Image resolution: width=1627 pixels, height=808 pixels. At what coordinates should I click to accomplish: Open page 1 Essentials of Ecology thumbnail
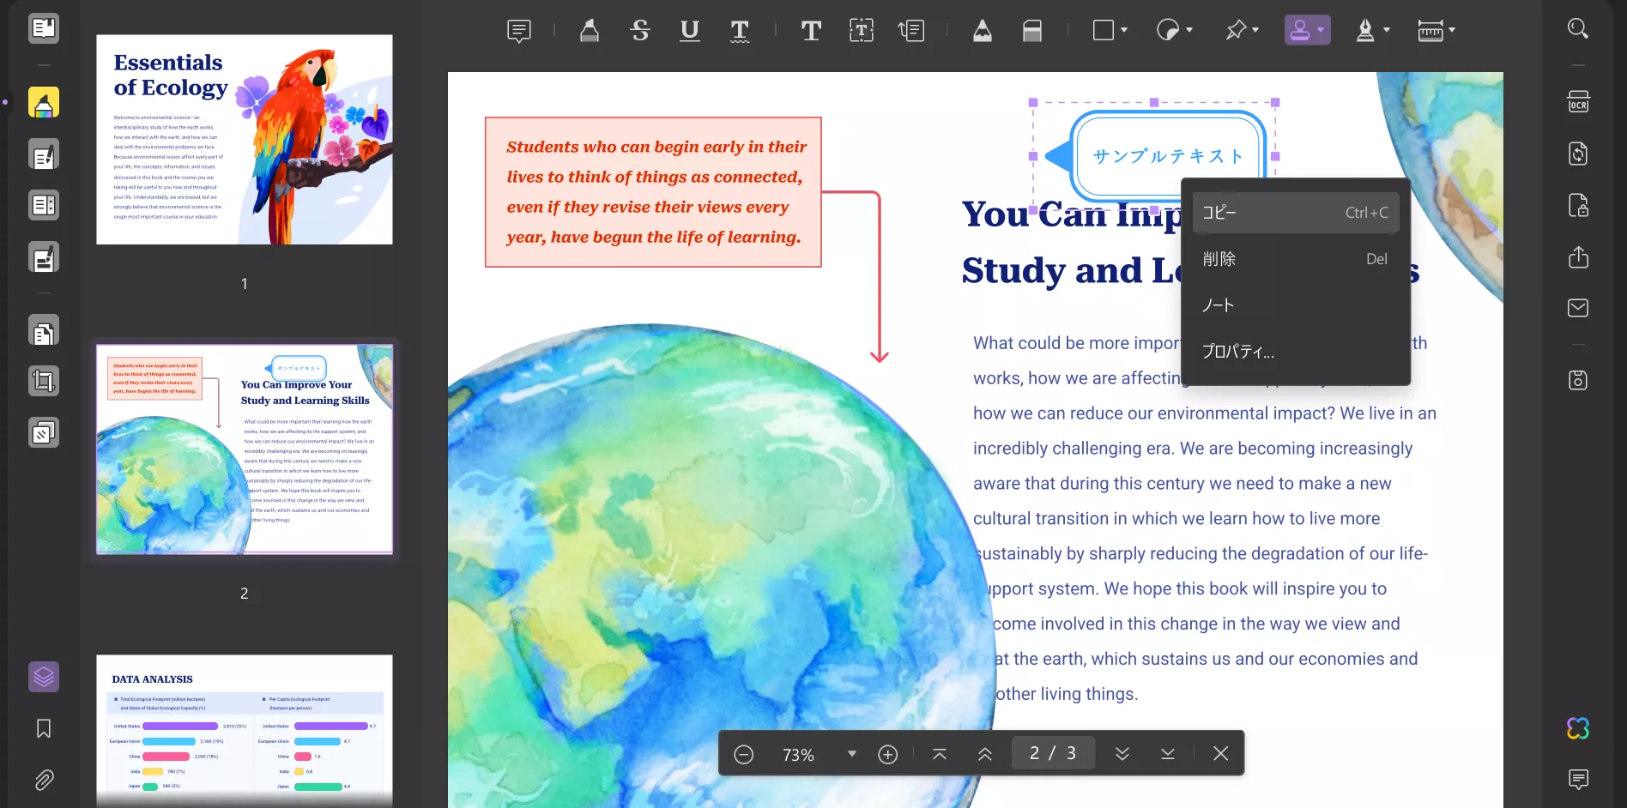pos(245,140)
